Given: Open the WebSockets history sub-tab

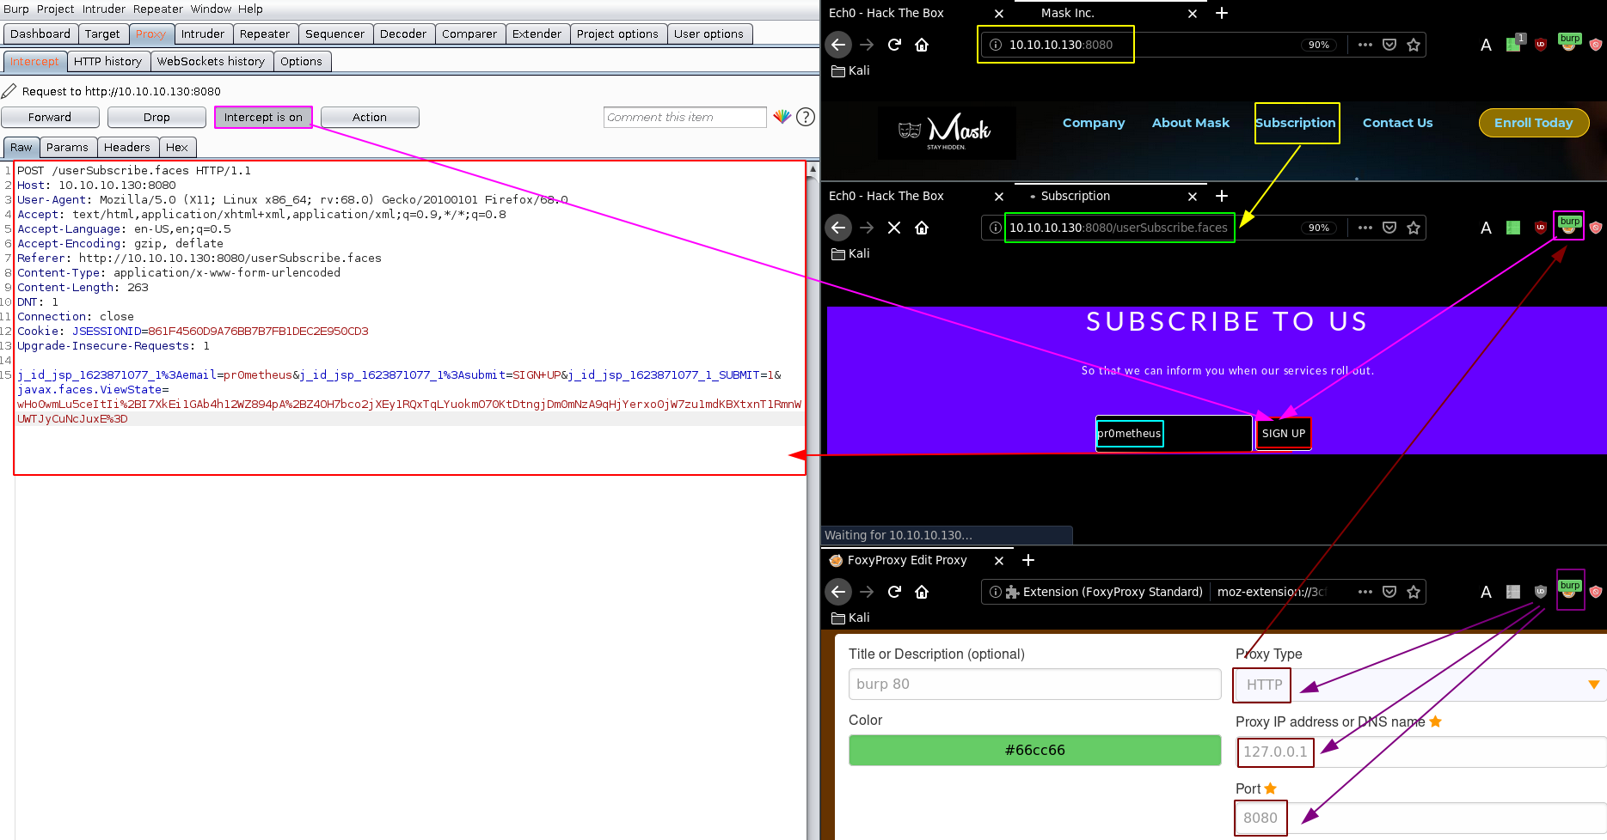Looking at the screenshot, I should pos(211,61).
